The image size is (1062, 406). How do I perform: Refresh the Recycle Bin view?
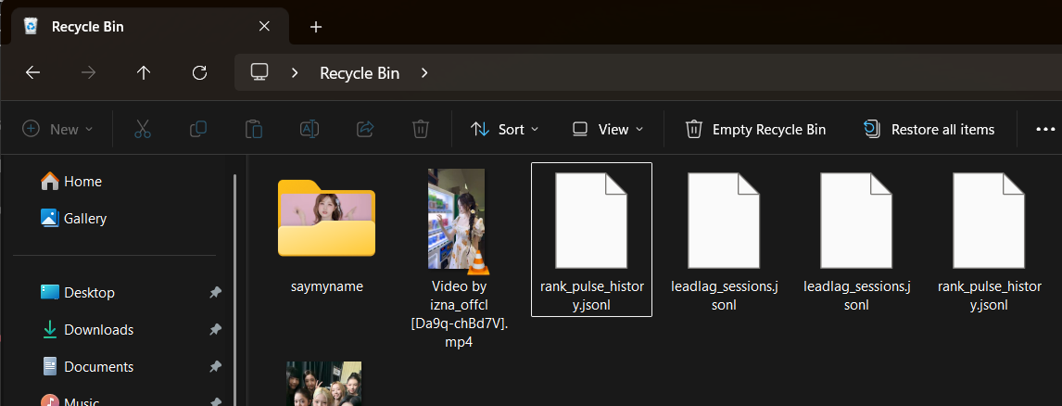[x=199, y=72]
